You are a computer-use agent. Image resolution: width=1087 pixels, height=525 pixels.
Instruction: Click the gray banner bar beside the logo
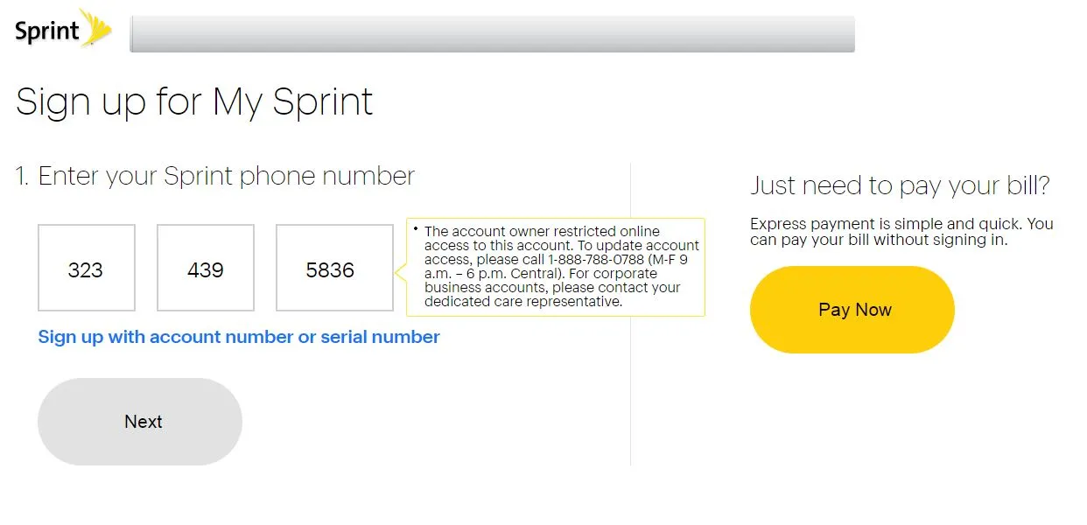(x=493, y=34)
